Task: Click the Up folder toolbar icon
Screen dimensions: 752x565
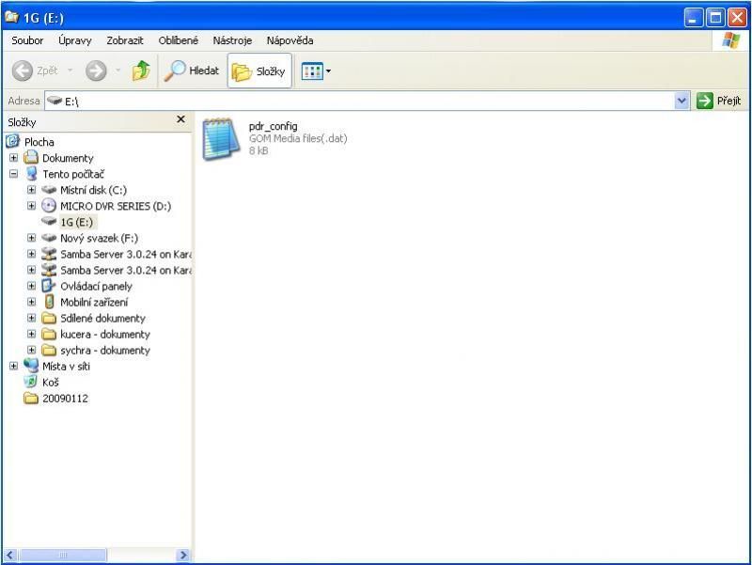Action: pos(141,71)
